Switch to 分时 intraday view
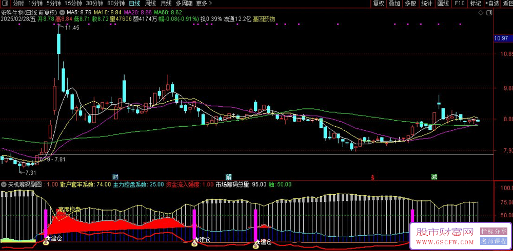Image resolution: width=513 pixels, height=251 pixels. tap(18, 4)
